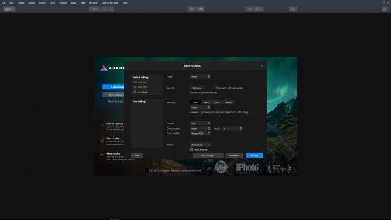Open the Mask menu

tap(74, 2)
